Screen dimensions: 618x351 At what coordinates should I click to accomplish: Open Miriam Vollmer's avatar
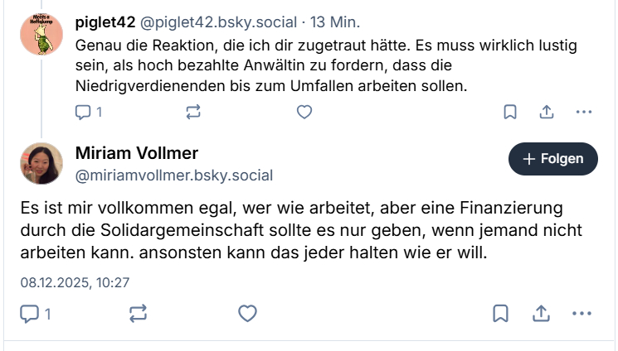tap(41, 164)
